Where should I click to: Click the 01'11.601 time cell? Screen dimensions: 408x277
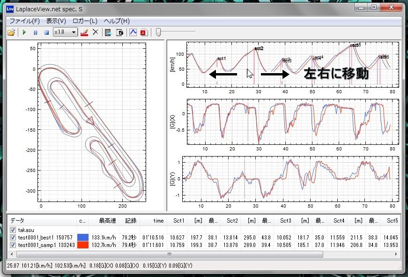point(153,245)
